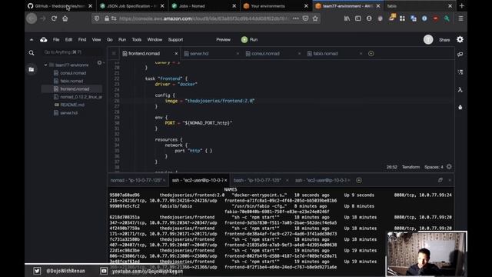Open the Window menu
This screenshot has height=277, width=492.
[x=155, y=39]
